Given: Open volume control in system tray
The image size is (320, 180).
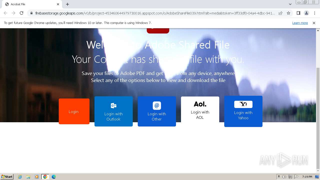Looking at the screenshot, I should pos(284,177).
